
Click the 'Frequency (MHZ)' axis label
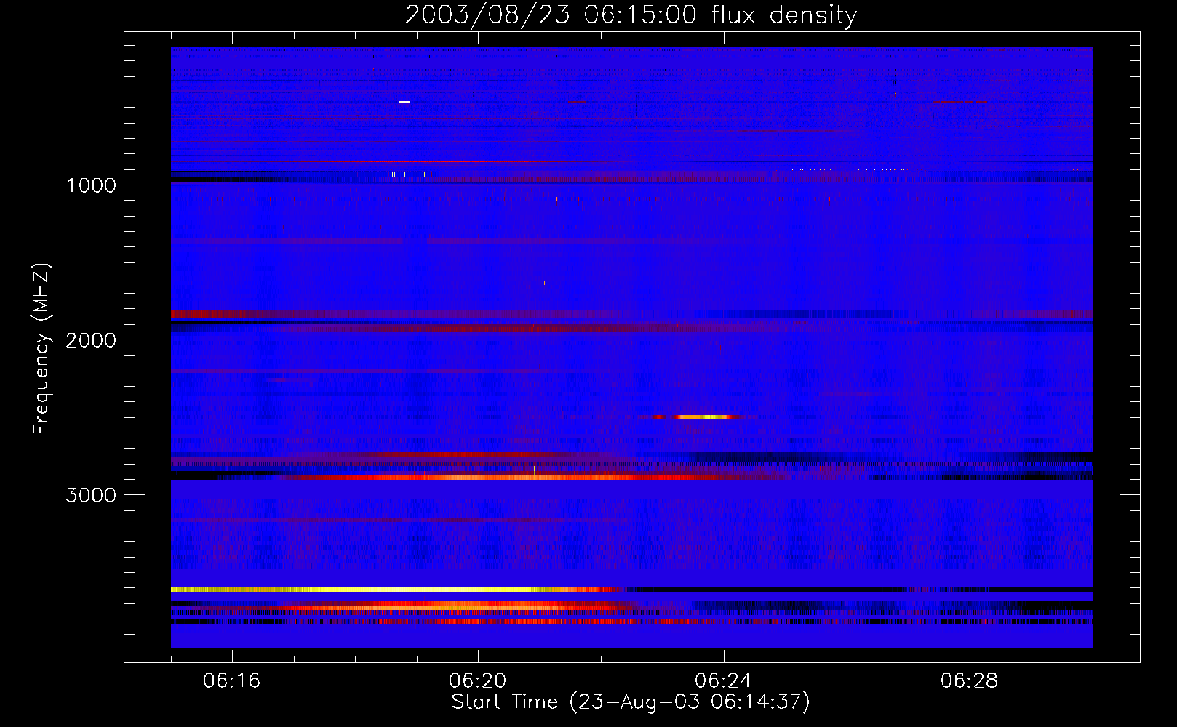coord(41,349)
